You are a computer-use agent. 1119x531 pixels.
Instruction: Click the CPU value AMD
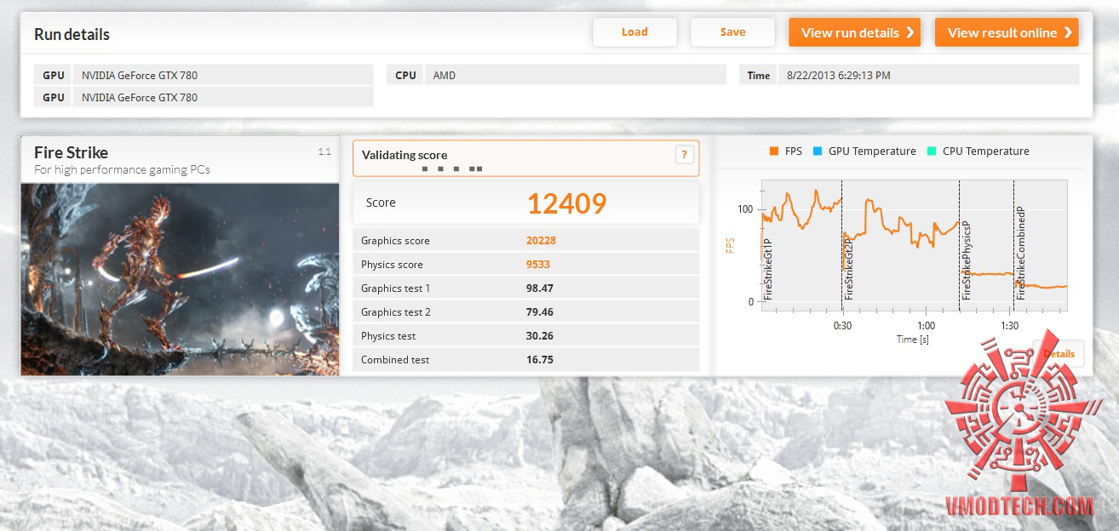tap(575, 75)
